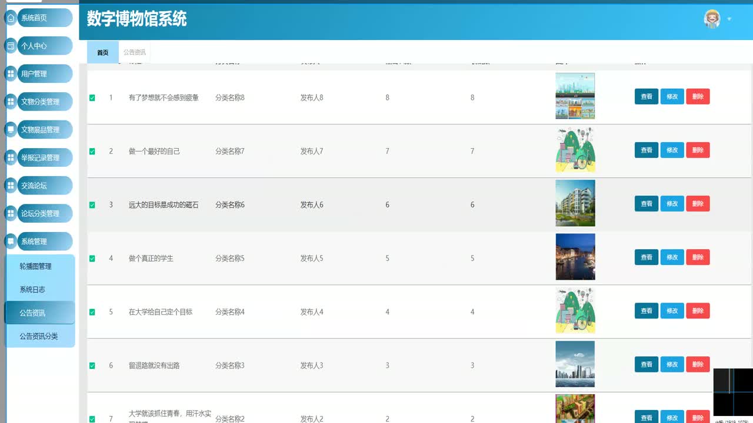Click the 分类名称6 cell
753x423 pixels.
click(x=230, y=205)
